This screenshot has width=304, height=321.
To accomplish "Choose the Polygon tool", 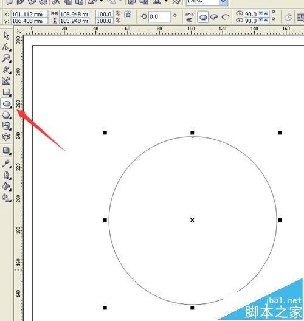I will pos(6,115).
